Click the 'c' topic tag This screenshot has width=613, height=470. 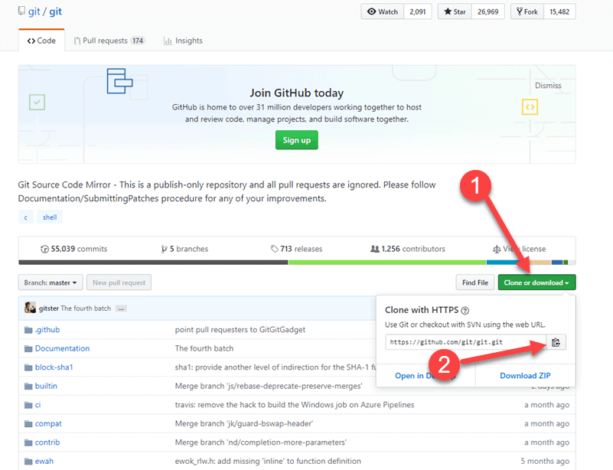click(26, 217)
